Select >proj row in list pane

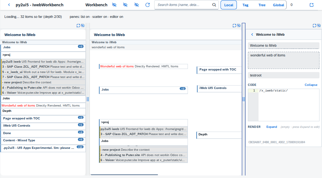(43, 55)
